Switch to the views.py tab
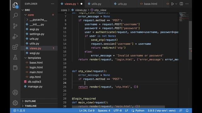Screen dimensions: 202x113 click(70, 4)
